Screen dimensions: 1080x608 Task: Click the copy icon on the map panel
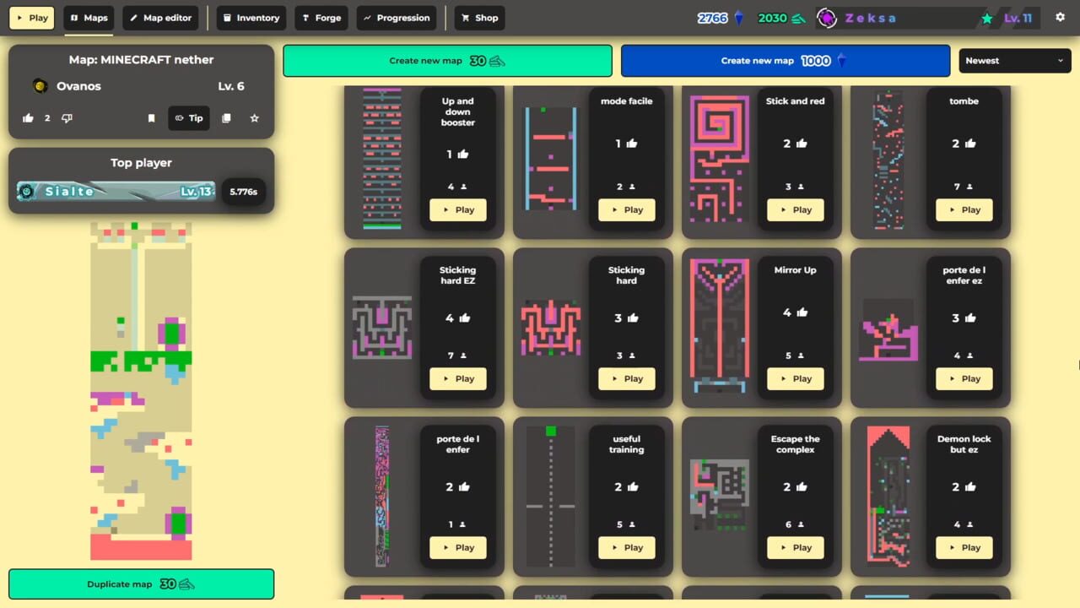226,118
